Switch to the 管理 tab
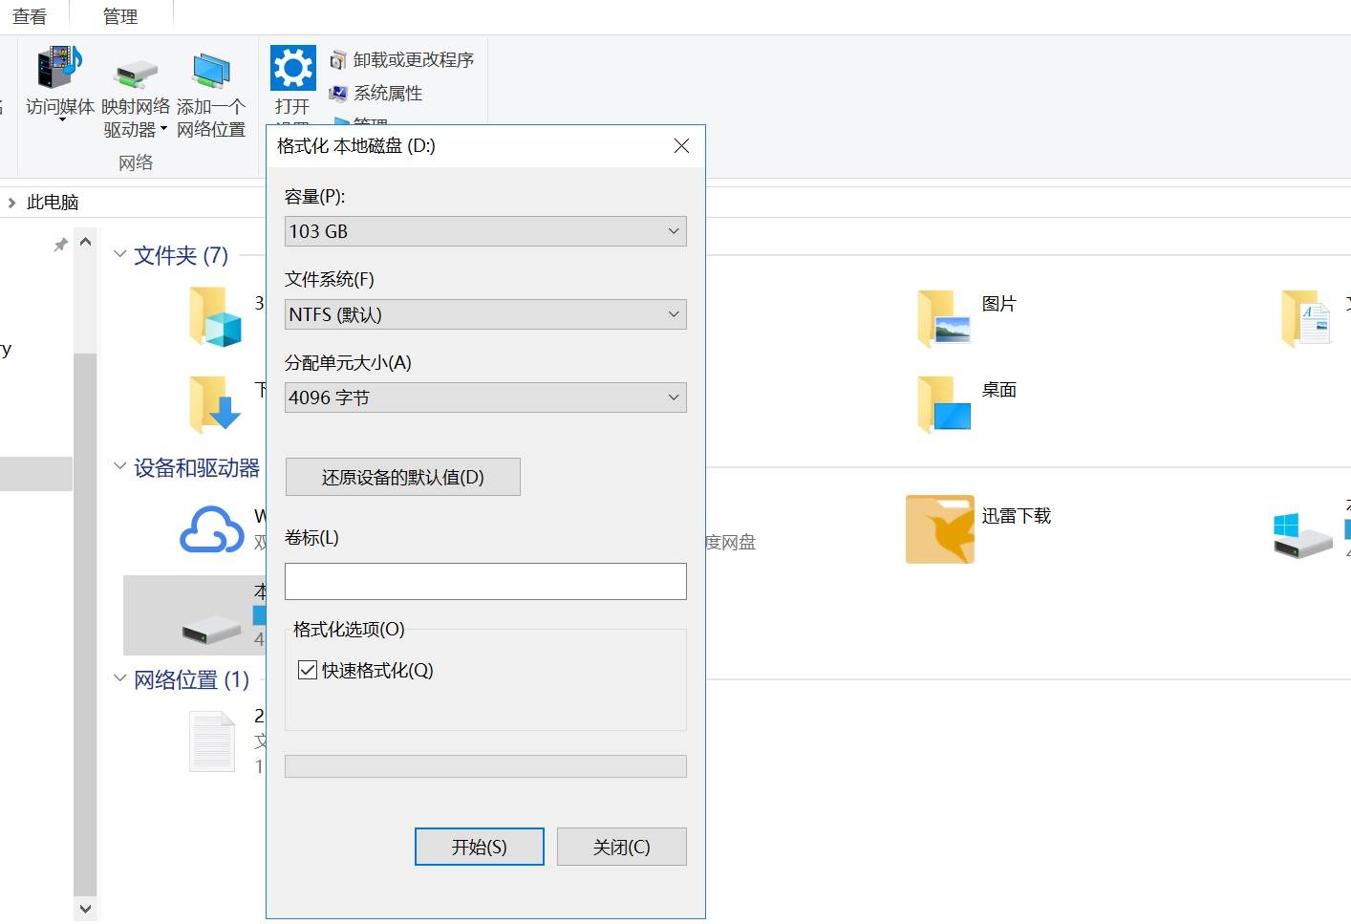 coord(120,15)
